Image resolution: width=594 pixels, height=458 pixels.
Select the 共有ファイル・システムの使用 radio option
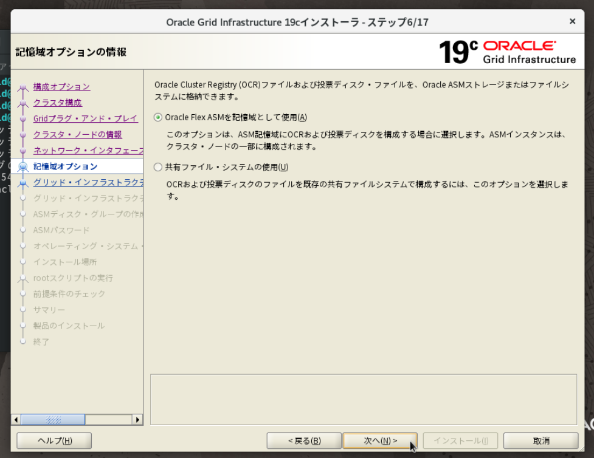click(158, 167)
